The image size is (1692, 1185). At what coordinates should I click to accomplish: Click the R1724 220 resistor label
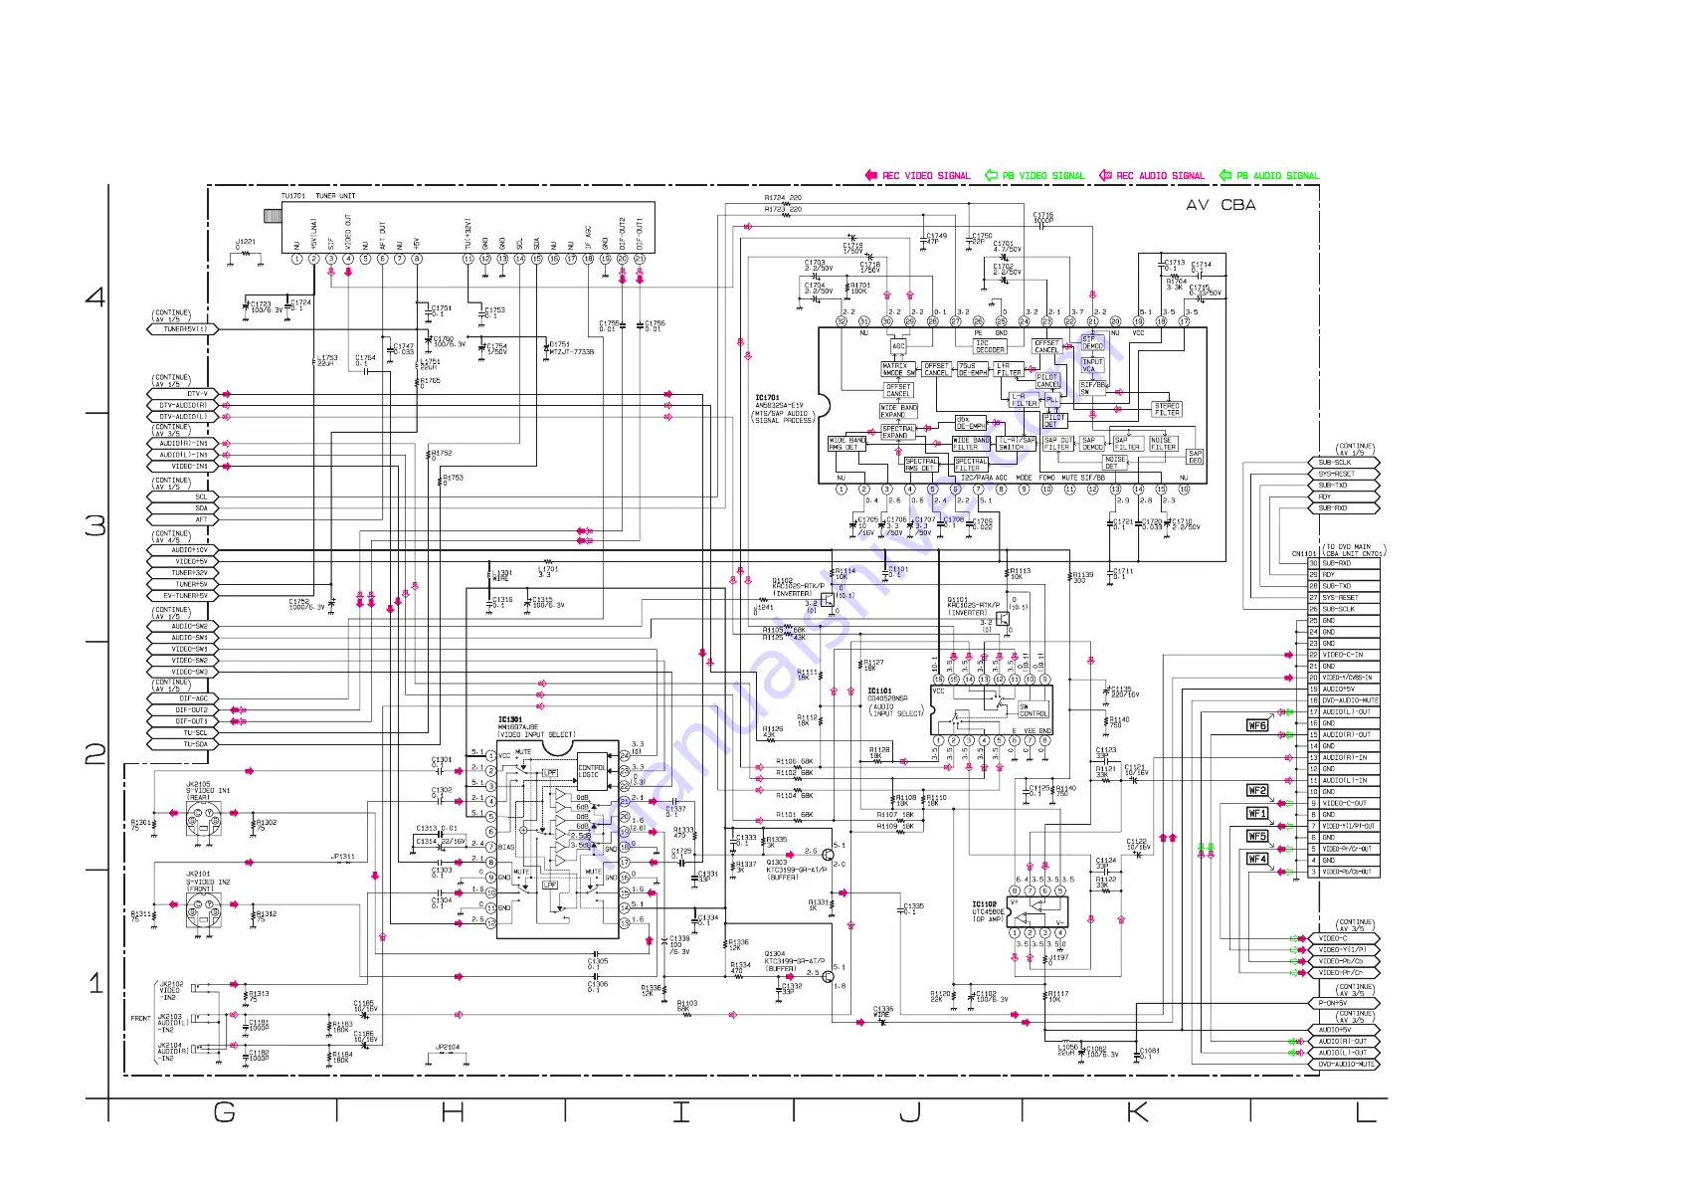[x=783, y=198]
